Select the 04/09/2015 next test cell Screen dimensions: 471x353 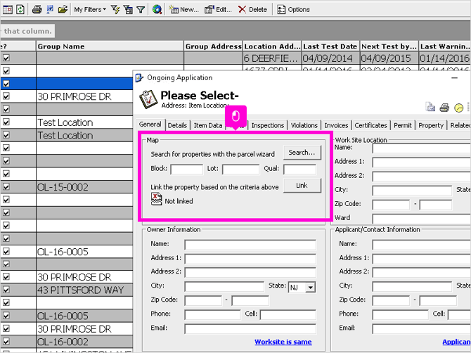[389, 58]
